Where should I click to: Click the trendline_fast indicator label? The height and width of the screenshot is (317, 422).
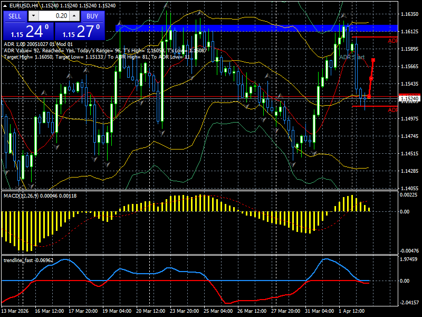coord(17,259)
